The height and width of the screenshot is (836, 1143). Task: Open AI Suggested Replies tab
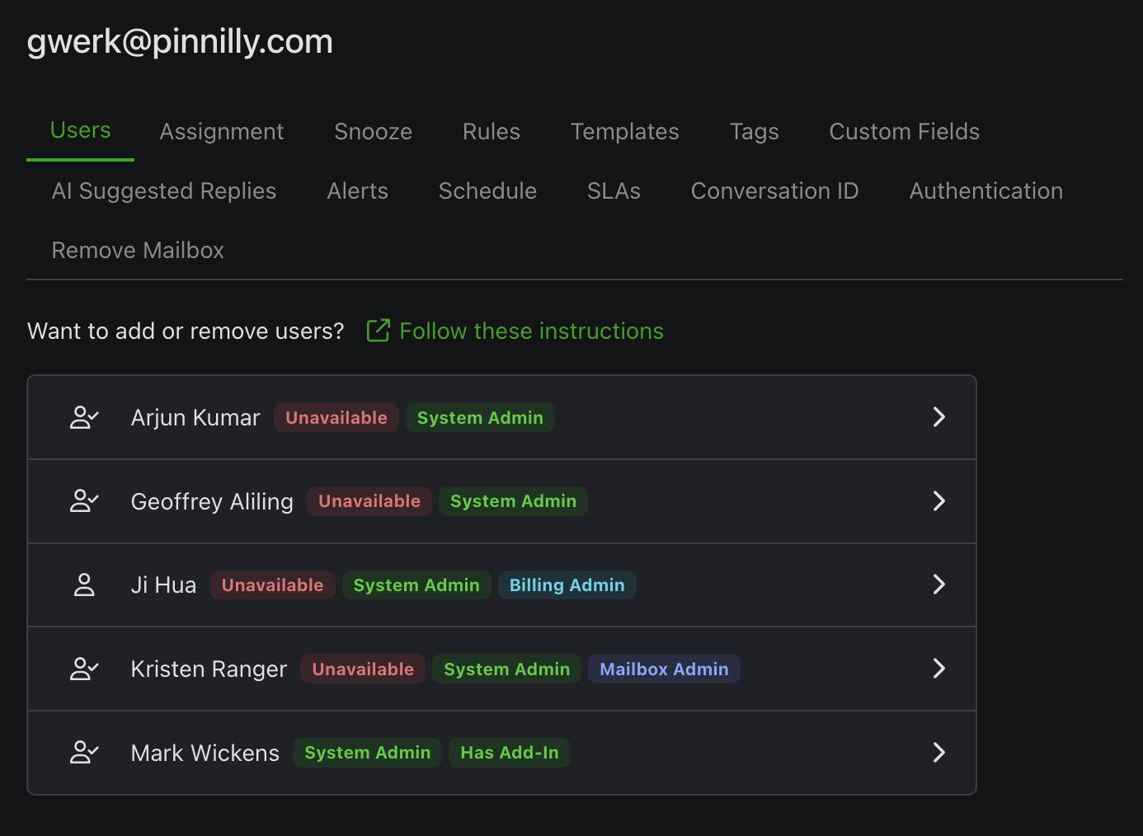click(x=164, y=191)
